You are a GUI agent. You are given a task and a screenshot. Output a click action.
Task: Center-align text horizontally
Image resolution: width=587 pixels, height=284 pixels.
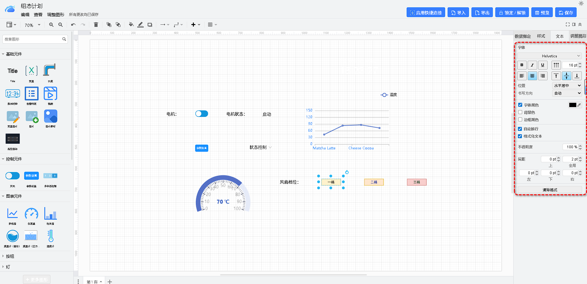[x=532, y=76]
